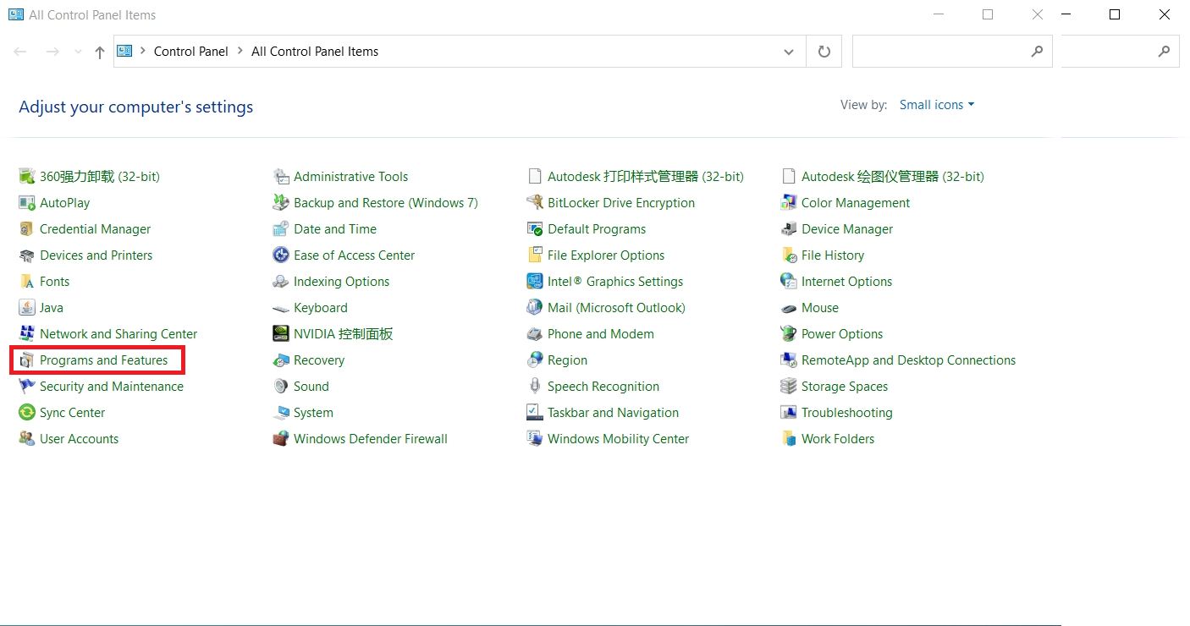Click the Color Management icon
This screenshot has width=1190, height=626.
point(788,202)
